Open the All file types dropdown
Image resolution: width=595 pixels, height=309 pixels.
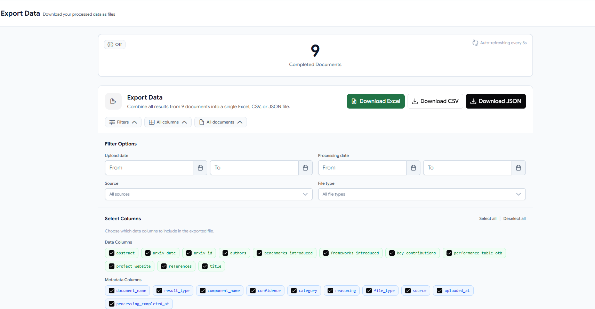coord(422,194)
